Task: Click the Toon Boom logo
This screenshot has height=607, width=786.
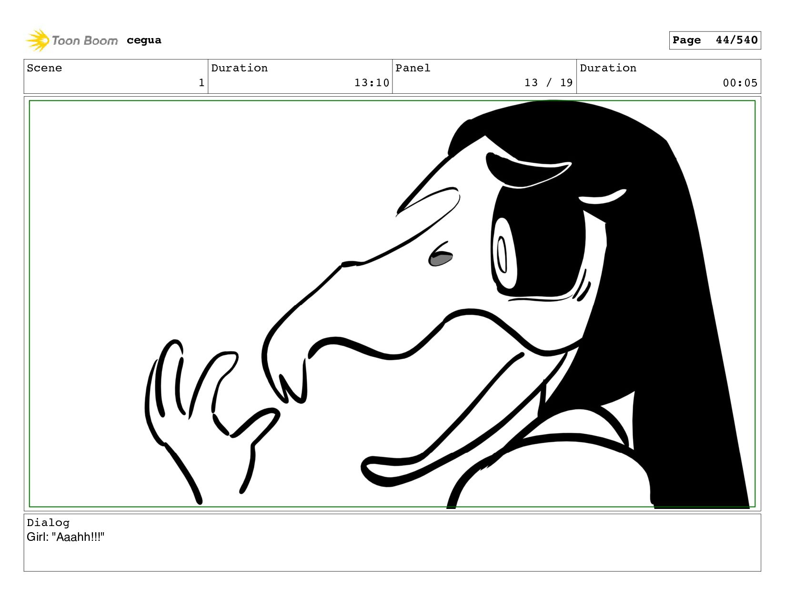Action: point(71,40)
